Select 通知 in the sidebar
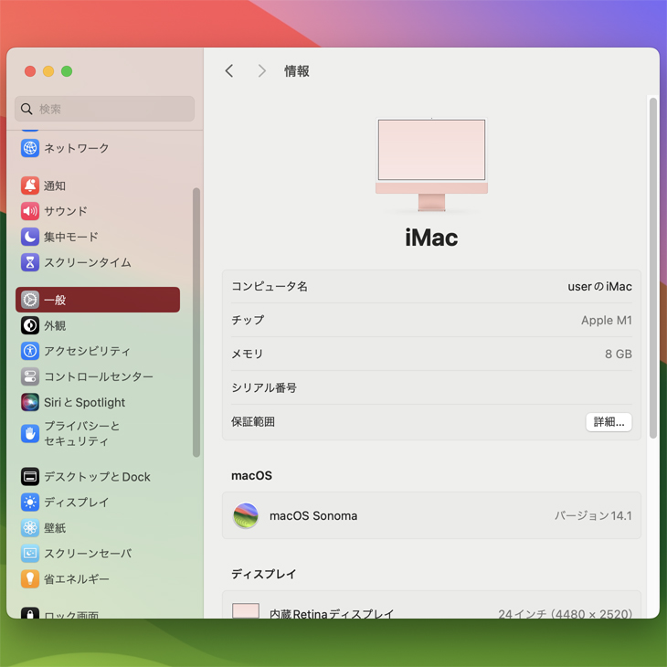The width and height of the screenshot is (667, 667). point(98,185)
